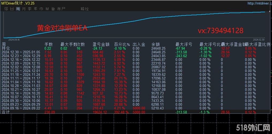
Task: Click the 出入金 column header
Action: [x=139, y=45]
